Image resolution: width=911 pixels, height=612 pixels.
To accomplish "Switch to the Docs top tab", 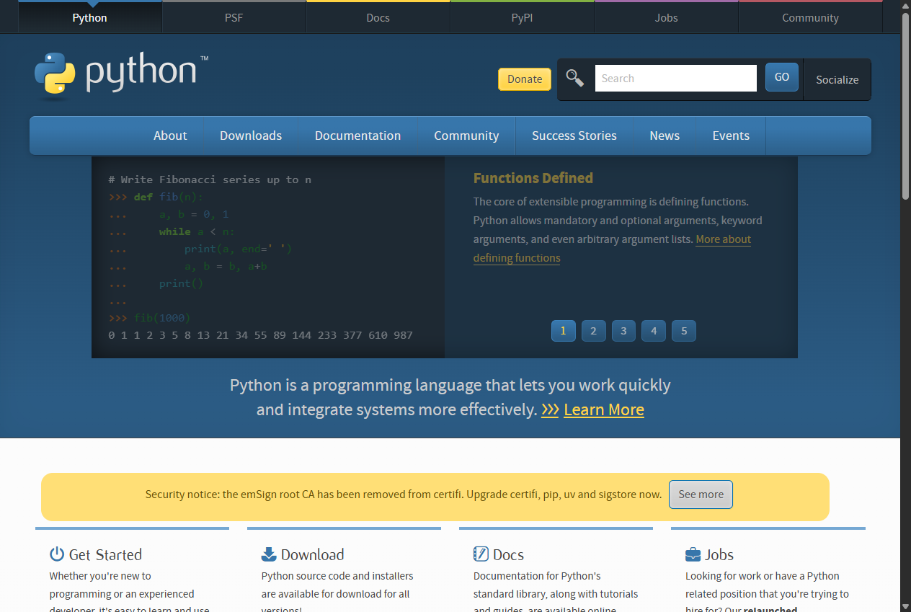I will point(378,17).
